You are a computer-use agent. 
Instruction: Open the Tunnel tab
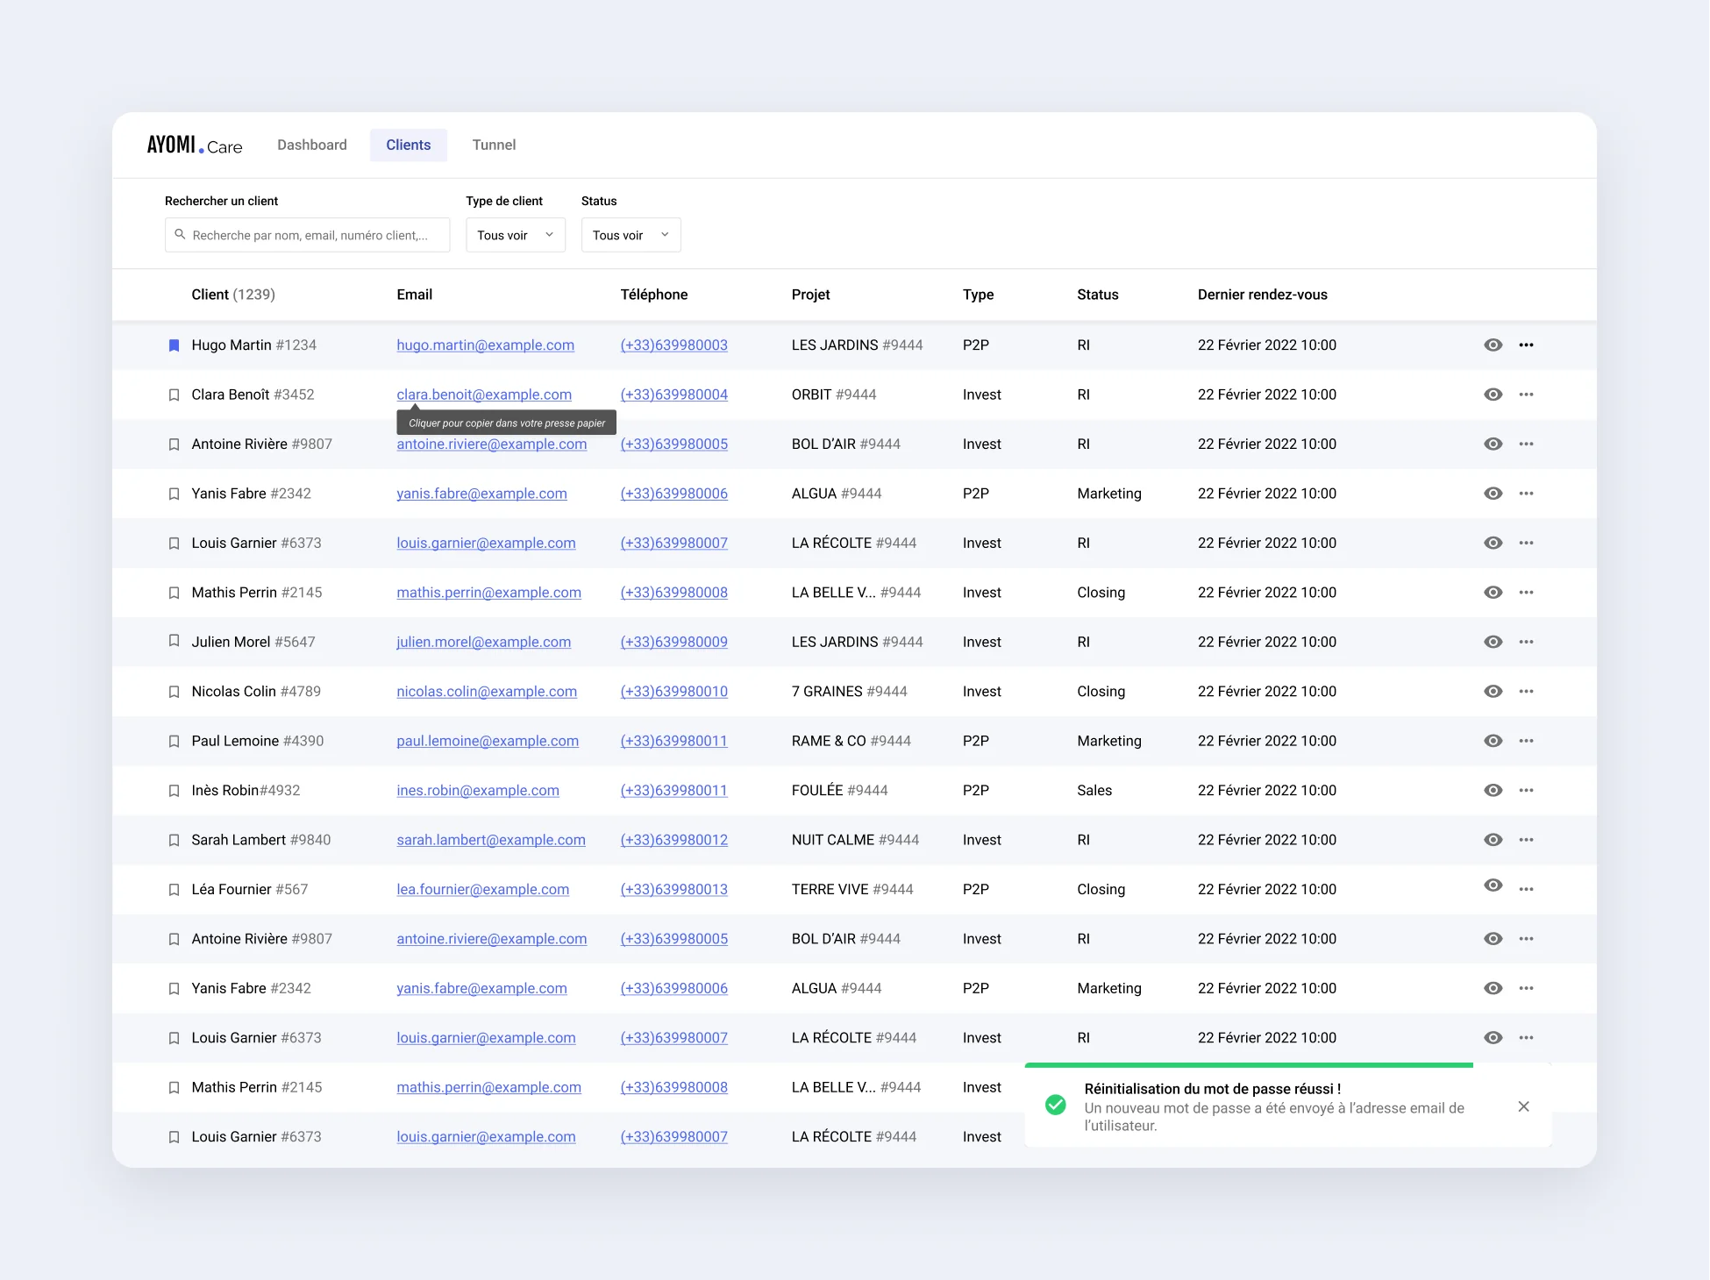point(494,145)
